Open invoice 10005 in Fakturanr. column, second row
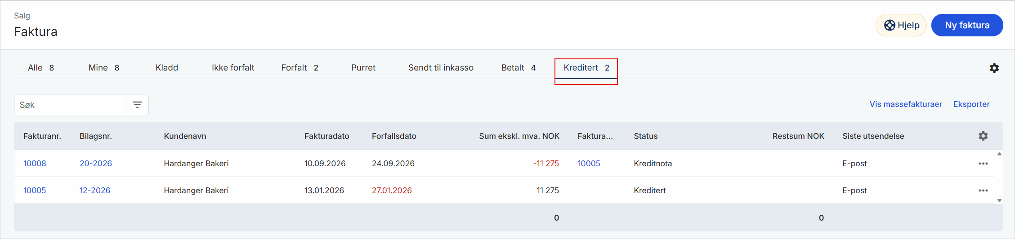The width and height of the screenshot is (1015, 239). coord(35,190)
